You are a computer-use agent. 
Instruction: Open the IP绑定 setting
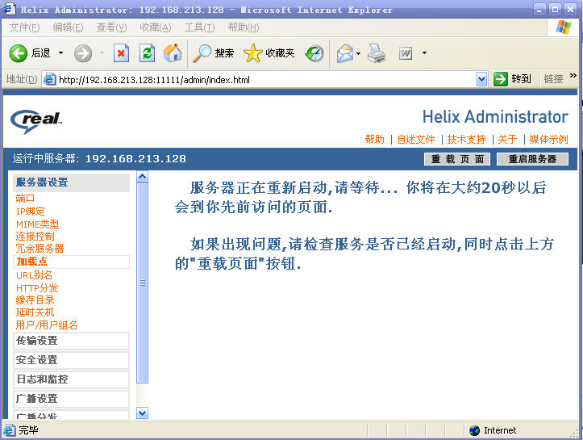(x=30, y=211)
